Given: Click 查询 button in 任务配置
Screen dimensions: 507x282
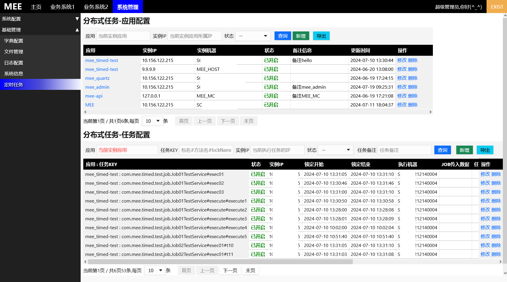Looking at the screenshot, I should (x=443, y=150).
